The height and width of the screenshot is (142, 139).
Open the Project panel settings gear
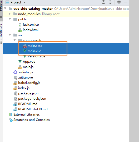tap(119, 2)
